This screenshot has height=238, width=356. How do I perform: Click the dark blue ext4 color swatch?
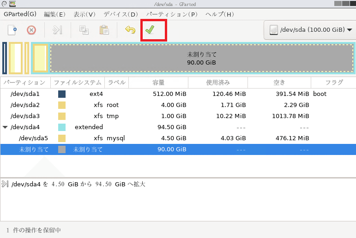62,94
